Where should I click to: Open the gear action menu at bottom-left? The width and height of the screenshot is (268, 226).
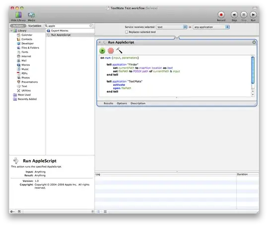pyautogui.click(x=12, y=212)
